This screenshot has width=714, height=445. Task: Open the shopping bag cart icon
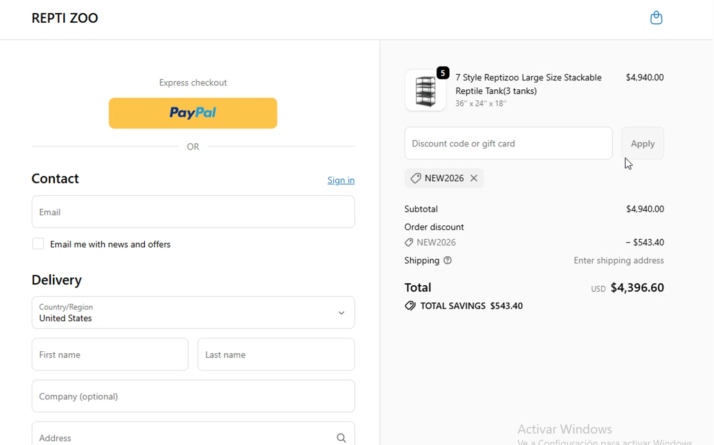coord(656,18)
